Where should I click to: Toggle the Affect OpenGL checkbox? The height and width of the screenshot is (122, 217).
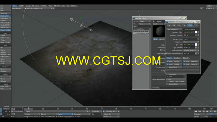(x=167, y=64)
